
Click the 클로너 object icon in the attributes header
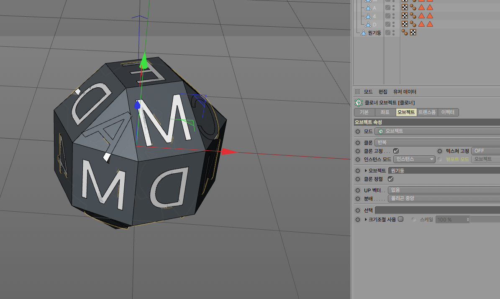coord(358,103)
